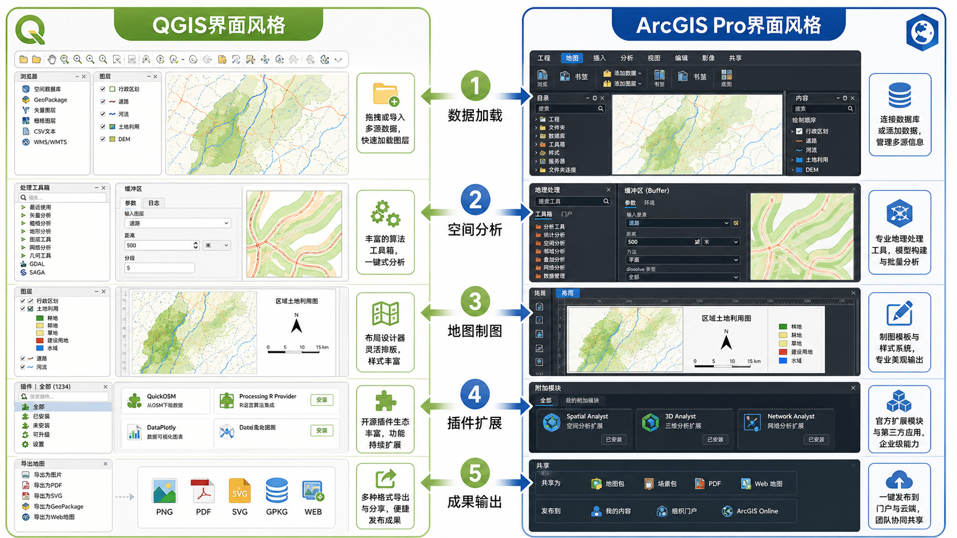Toggle 河流 layer checkbox in QGIS top 图层 panel
Screen dimensions: 957x538
pos(103,114)
